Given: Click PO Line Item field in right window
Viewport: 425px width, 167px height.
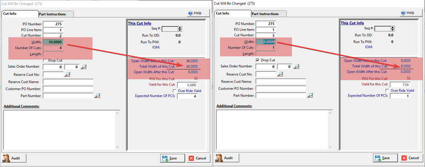Looking at the screenshot, I should coord(266,29).
